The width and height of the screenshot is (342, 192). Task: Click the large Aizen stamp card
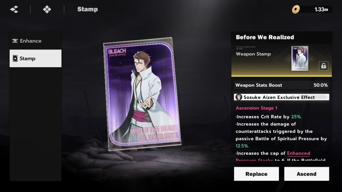(142, 94)
